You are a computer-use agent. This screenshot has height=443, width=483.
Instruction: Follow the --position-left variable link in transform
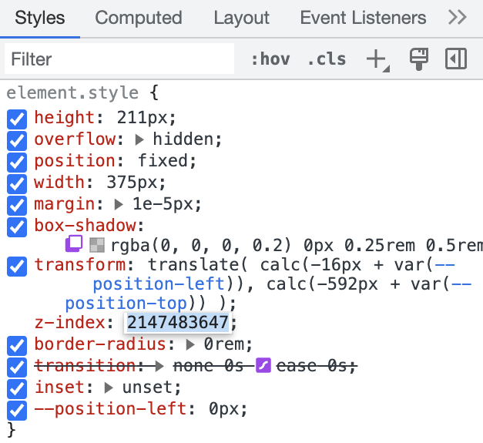(x=159, y=284)
